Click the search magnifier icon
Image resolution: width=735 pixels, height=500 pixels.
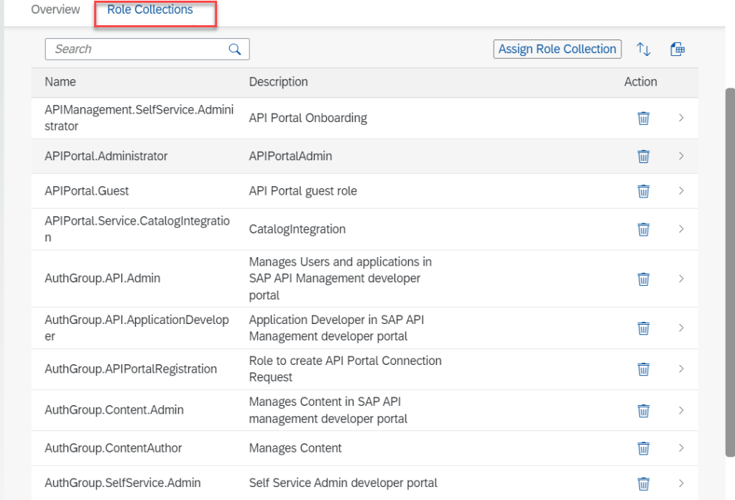[x=234, y=49]
